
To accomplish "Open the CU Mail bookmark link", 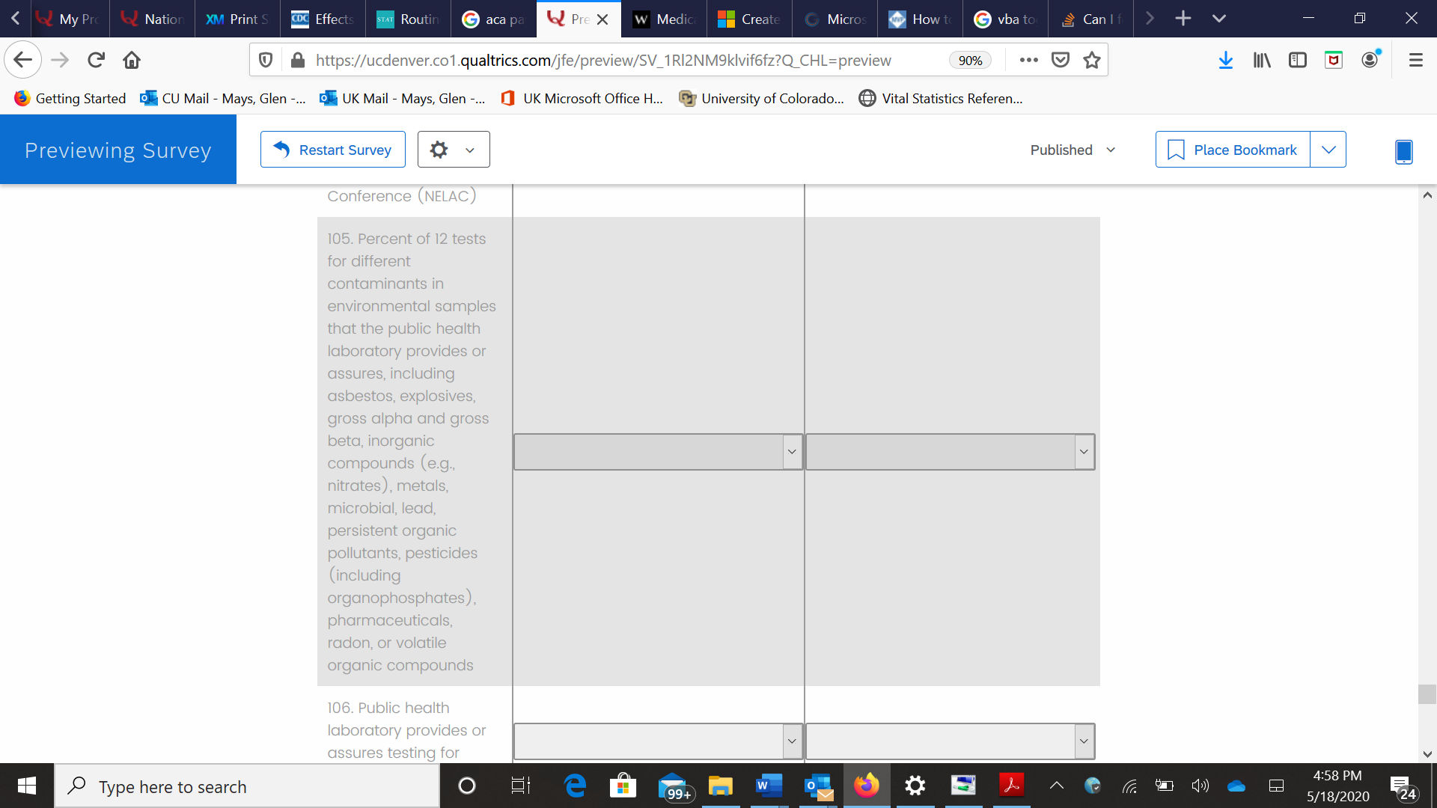I will 223,98.
